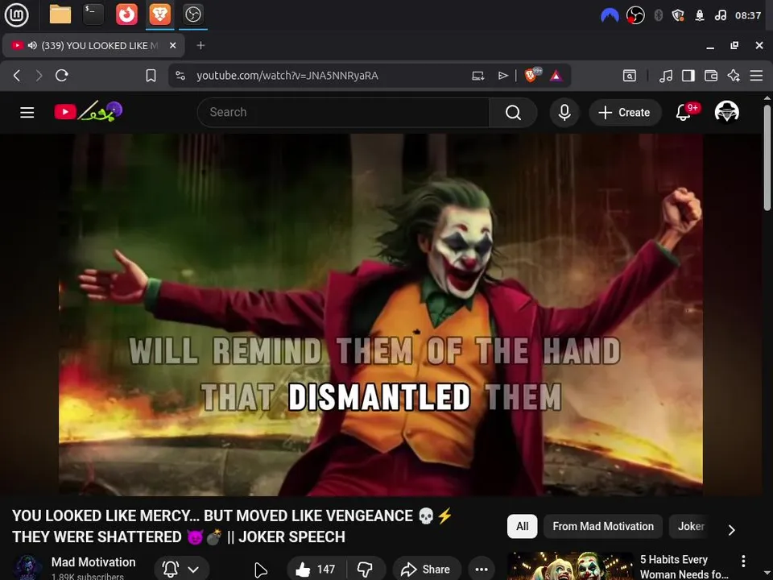Open the Brave Playlist music note in the toolbar
The height and width of the screenshot is (580, 773).
pyautogui.click(x=666, y=76)
